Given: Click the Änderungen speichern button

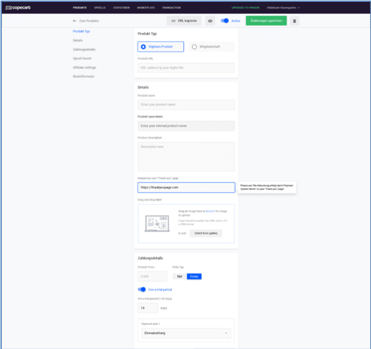Looking at the screenshot, I should [x=265, y=20].
